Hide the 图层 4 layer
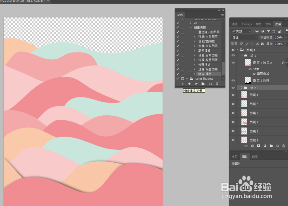The height and width of the screenshot is (206, 288). pos(233,95)
